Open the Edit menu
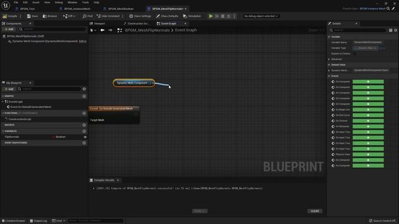The height and width of the screenshot is (224, 399). coord(25,2)
